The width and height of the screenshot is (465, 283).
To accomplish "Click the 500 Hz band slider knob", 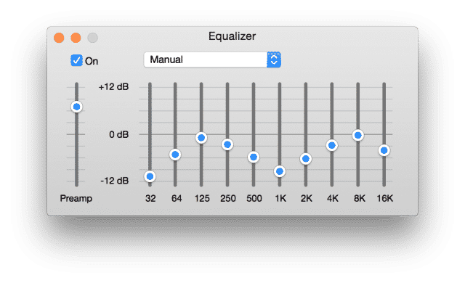I will [x=254, y=157].
